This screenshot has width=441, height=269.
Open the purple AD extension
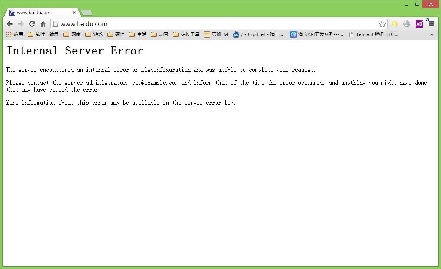(419, 24)
